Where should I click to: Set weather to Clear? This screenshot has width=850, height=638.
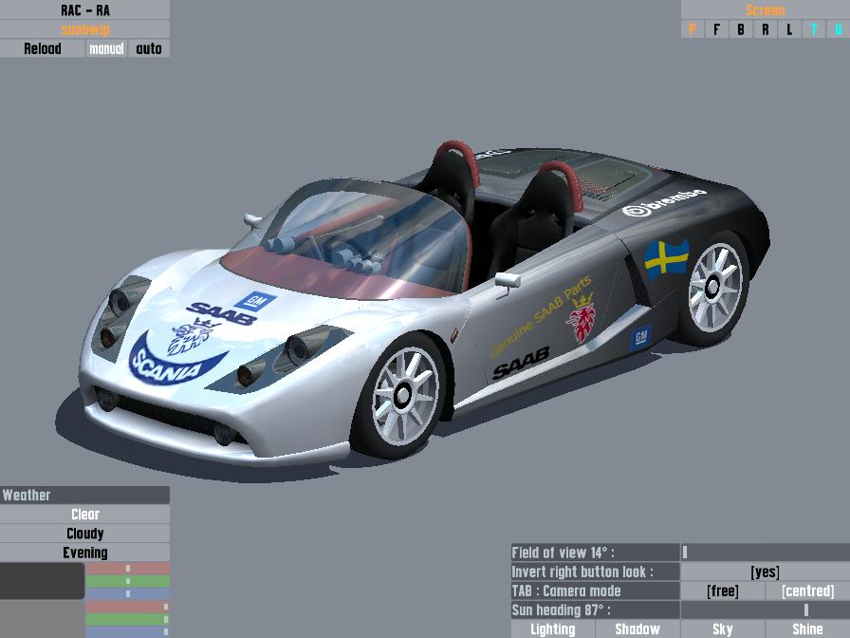pos(84,515)
